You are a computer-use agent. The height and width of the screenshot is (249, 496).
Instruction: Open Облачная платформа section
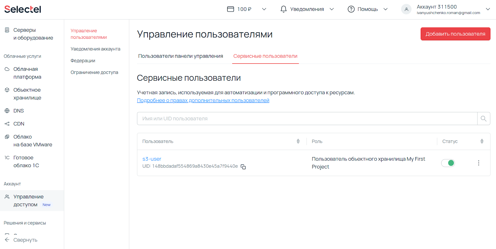click(27, 73)
